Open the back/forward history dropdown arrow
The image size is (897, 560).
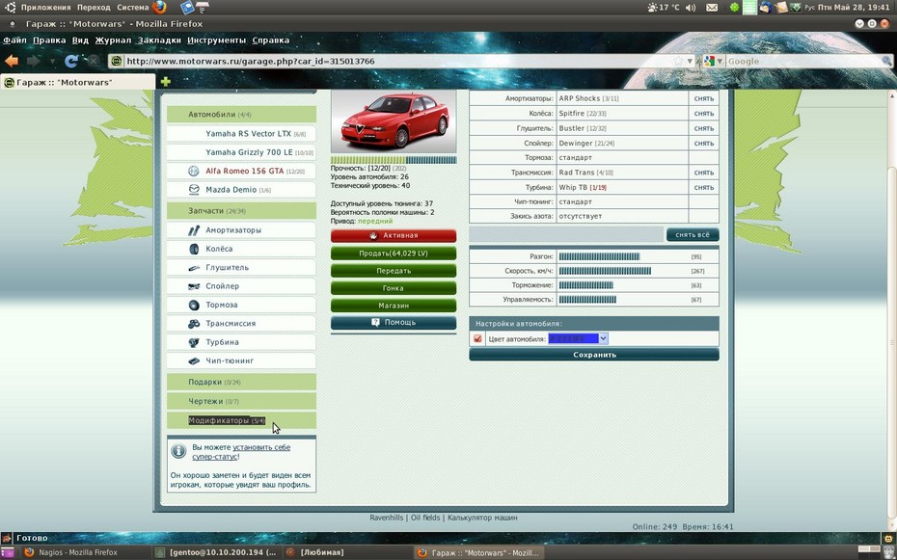[x=52, y=61]
